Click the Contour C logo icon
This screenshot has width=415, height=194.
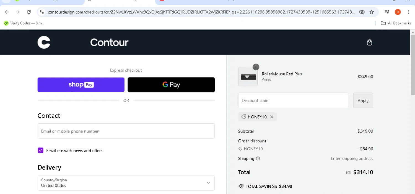coord(44,42)
